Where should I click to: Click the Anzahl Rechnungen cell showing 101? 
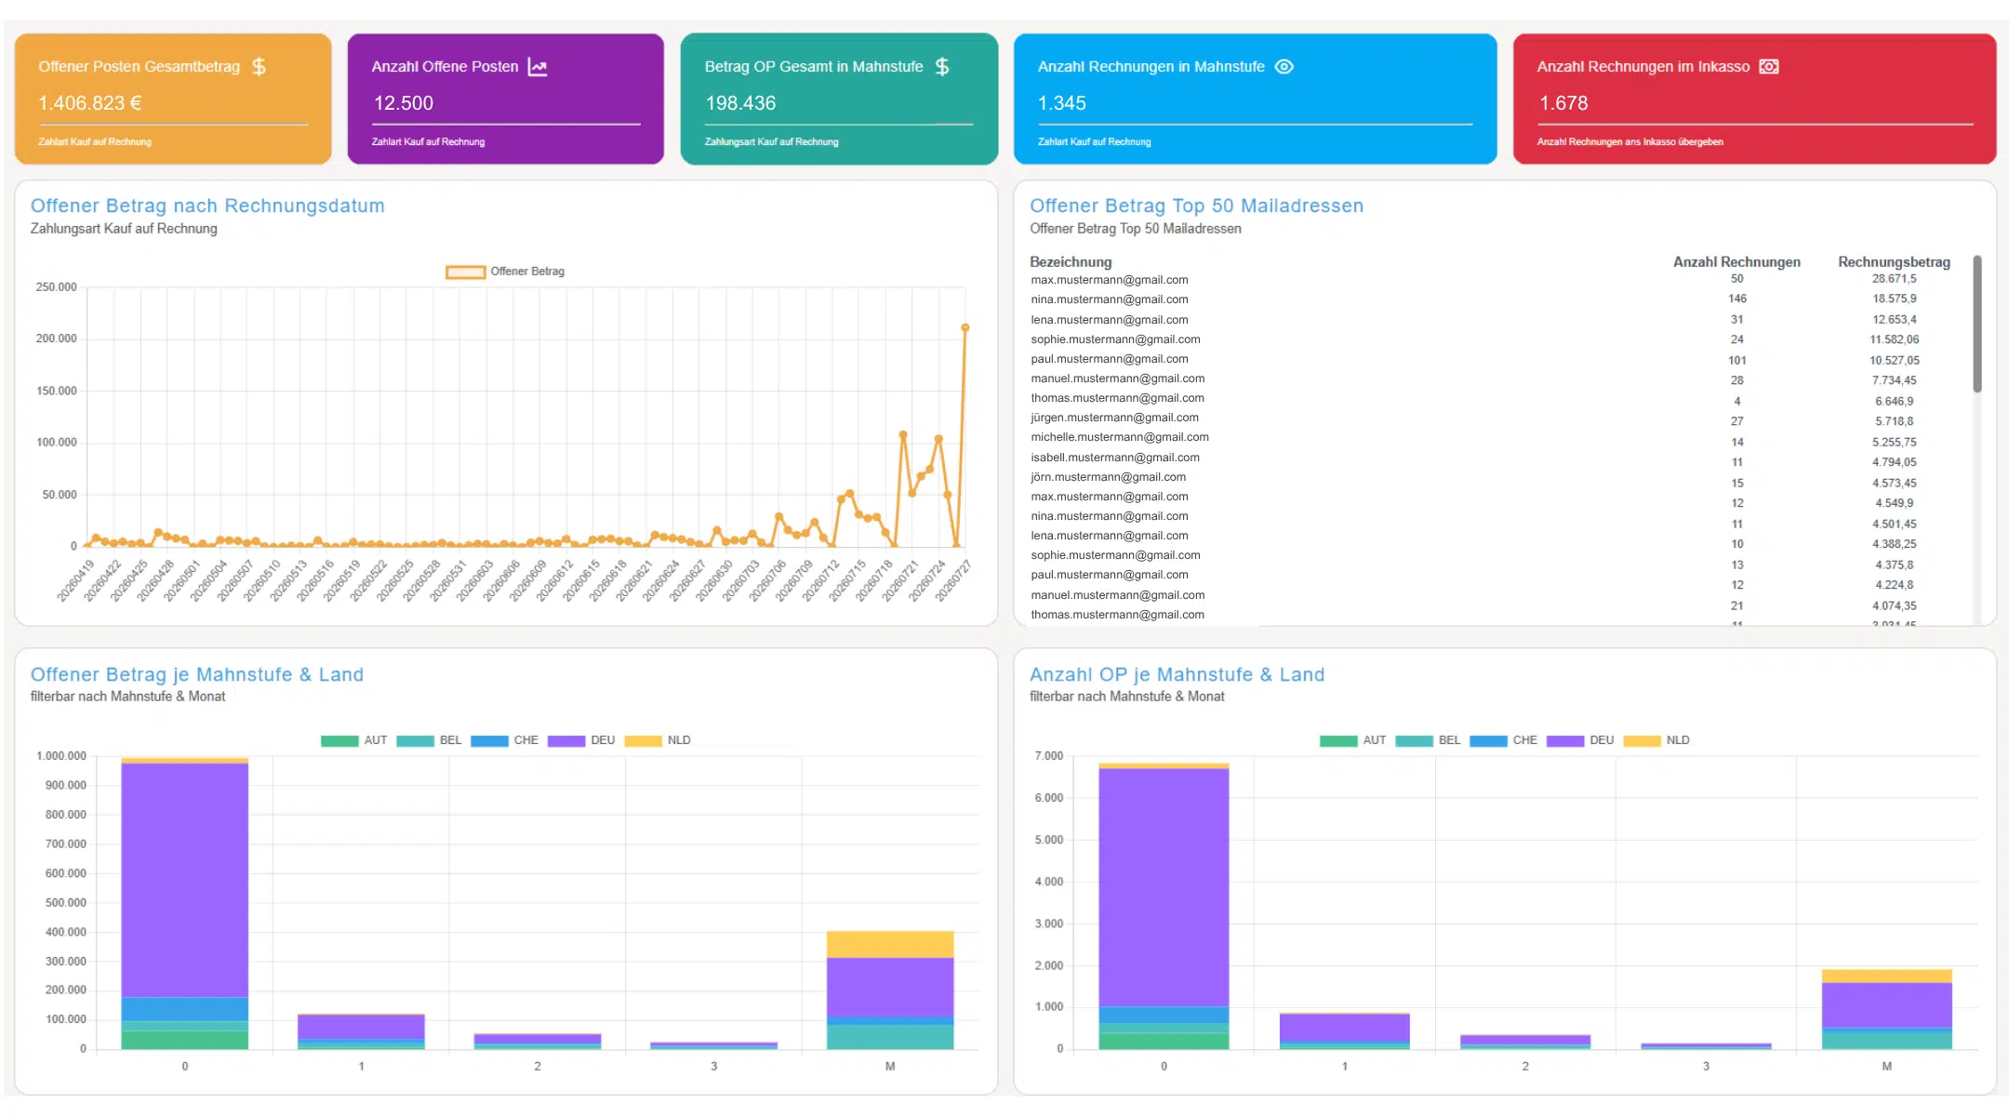click(1736, 361)
